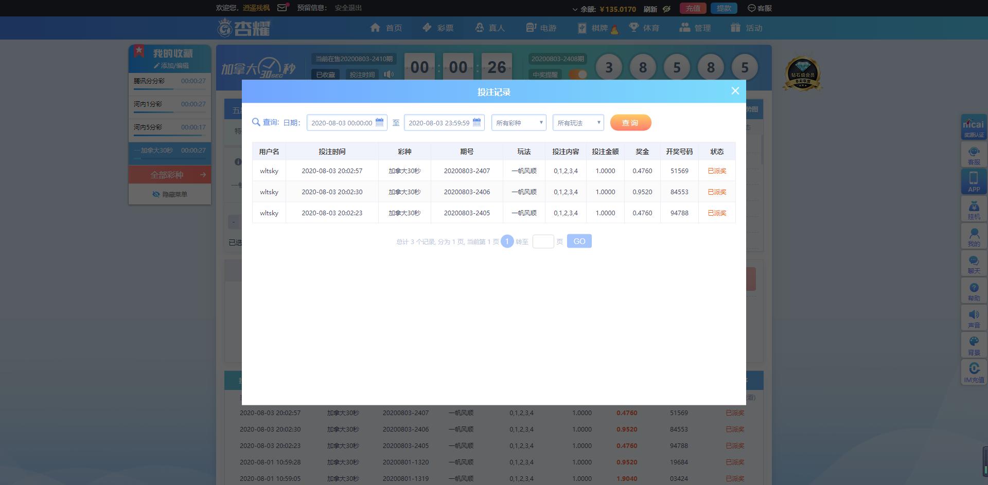Click the red 充值 button
988x485 pixels.
click(x=693, y=8)
